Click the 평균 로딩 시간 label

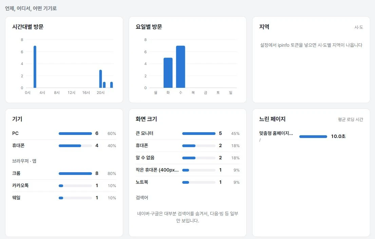point(350,119)
